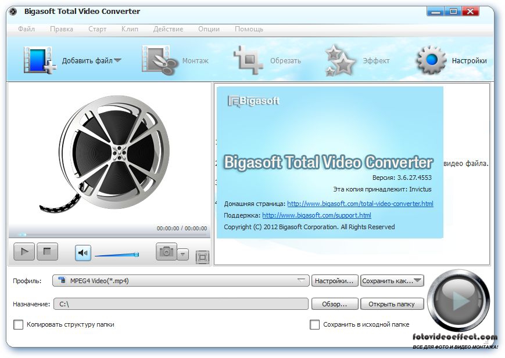Start conversion with the big round button
The width and height of the screenshot is (505, 358).
pos(459,301)
